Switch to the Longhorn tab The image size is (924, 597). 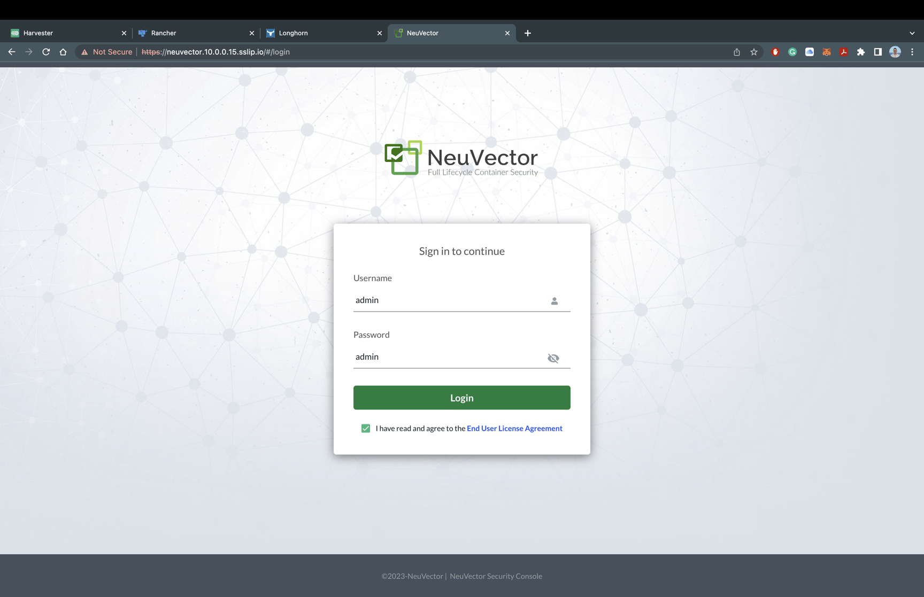click(x=293, y=33)
